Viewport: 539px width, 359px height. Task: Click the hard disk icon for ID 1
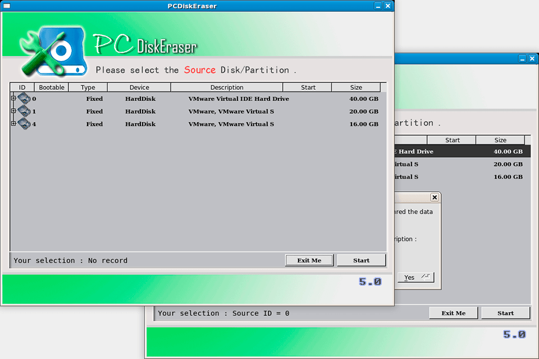pos(25,111)
